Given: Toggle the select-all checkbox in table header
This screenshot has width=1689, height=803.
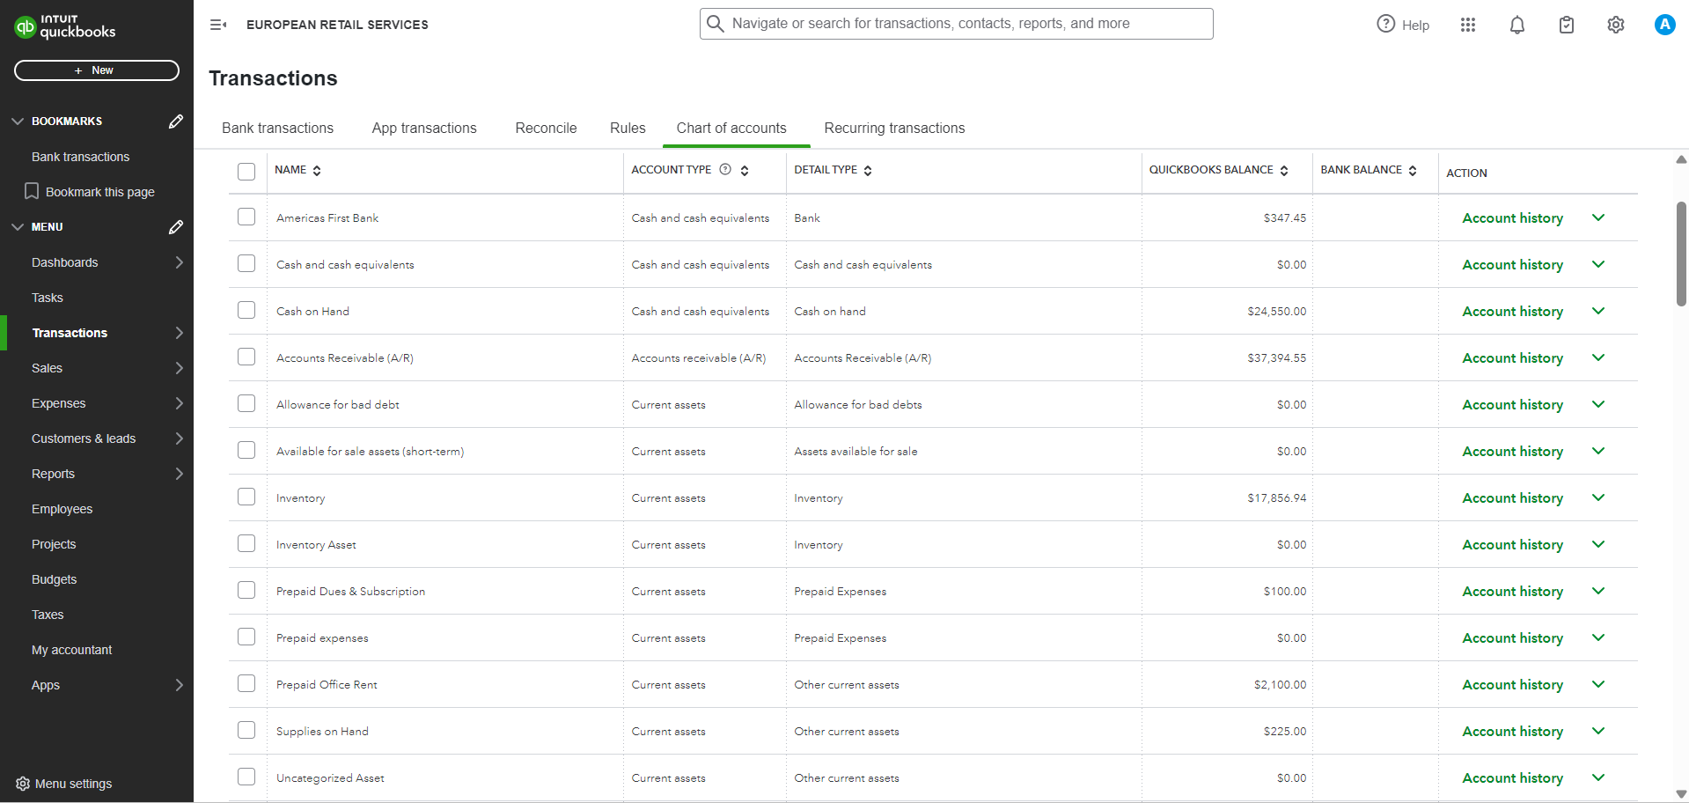Looking at the screenshot, I should coord(246,172).
